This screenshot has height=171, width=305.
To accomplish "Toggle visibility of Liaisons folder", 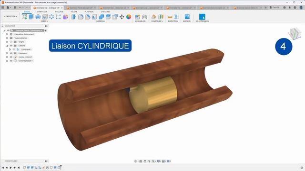I will (11, 46).
